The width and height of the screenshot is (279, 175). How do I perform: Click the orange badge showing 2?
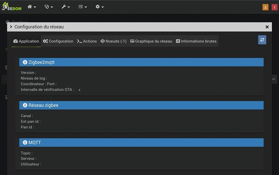pyautogui.click(x=265, y=7)
